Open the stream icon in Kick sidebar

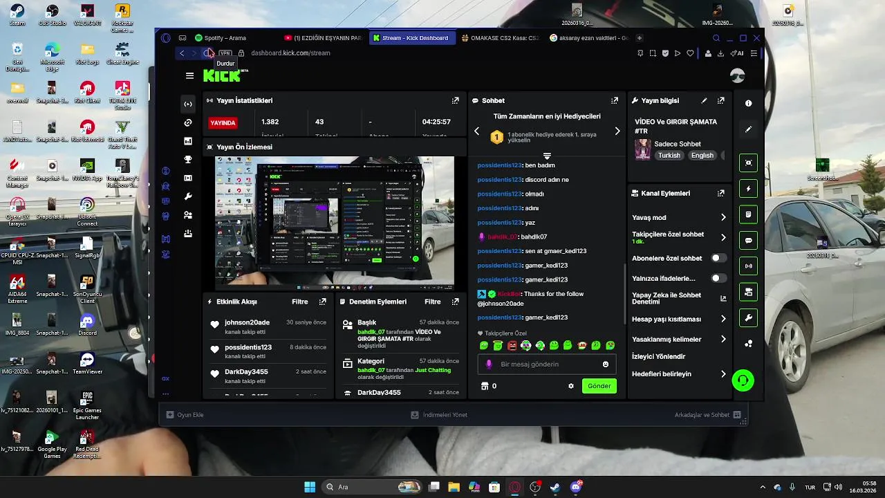(187, 104)
